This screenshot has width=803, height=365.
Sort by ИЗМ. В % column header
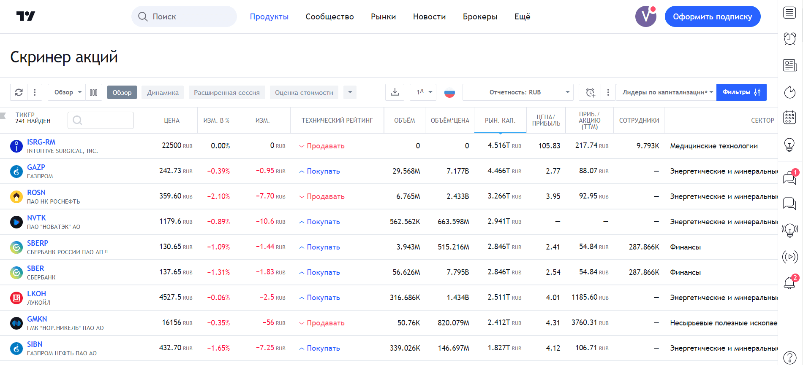click(216, 121)
